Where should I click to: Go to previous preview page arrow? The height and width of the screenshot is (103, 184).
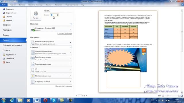click(x=76, y=96)
